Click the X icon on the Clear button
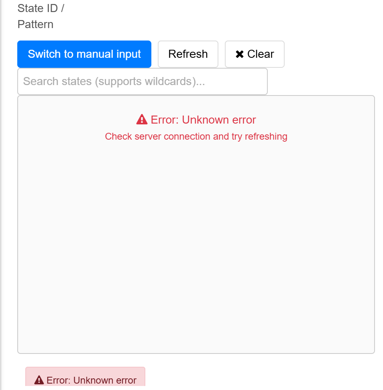 [x=240, y=54]
